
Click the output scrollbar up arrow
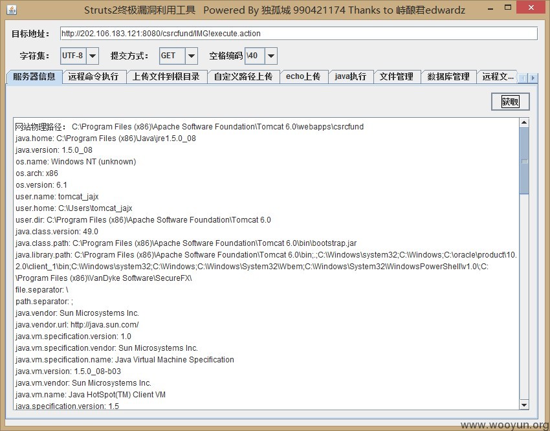(524, 122)
